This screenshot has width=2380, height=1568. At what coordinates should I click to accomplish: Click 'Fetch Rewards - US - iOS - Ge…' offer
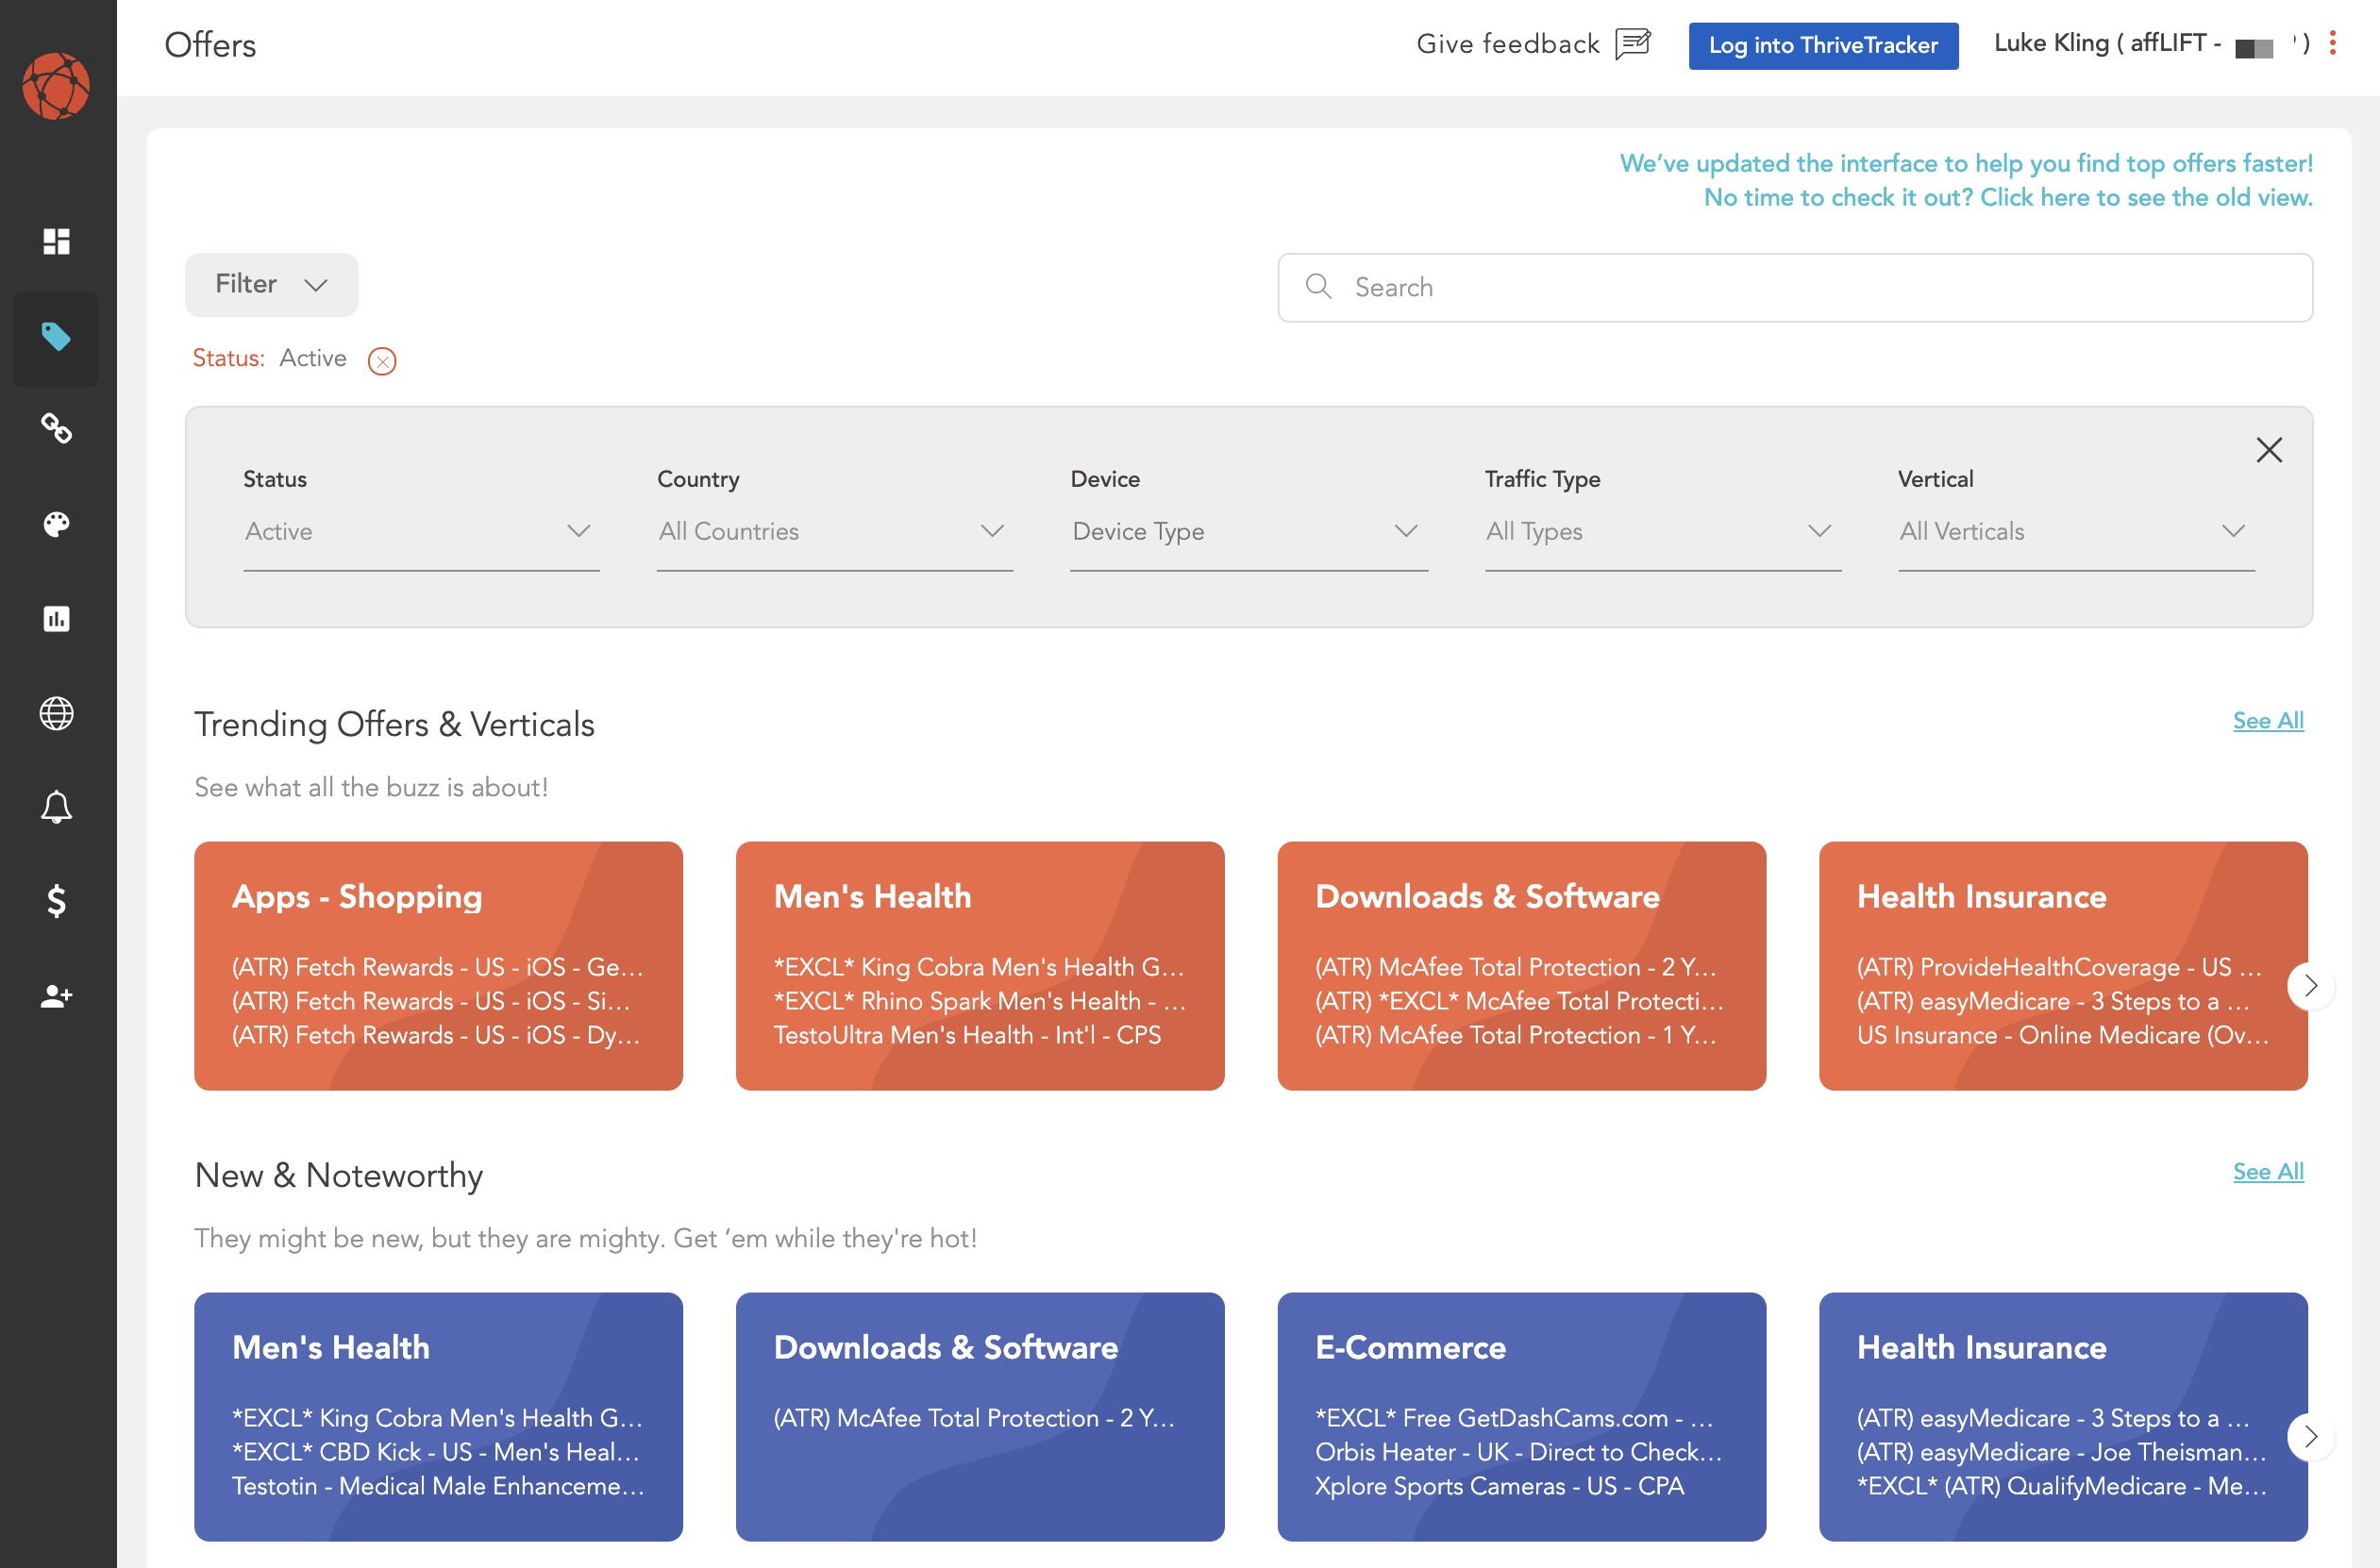click(438, 967)
